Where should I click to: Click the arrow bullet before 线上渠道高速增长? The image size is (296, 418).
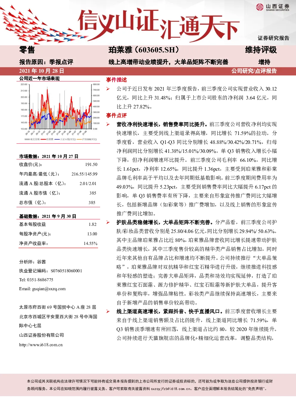click(108, 311)
